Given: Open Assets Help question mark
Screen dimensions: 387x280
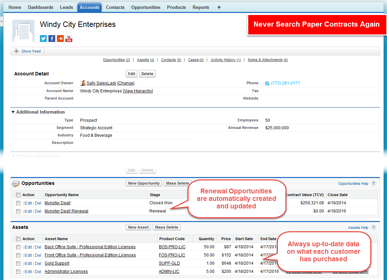Looking at the screenshot, I should [373, 227].
